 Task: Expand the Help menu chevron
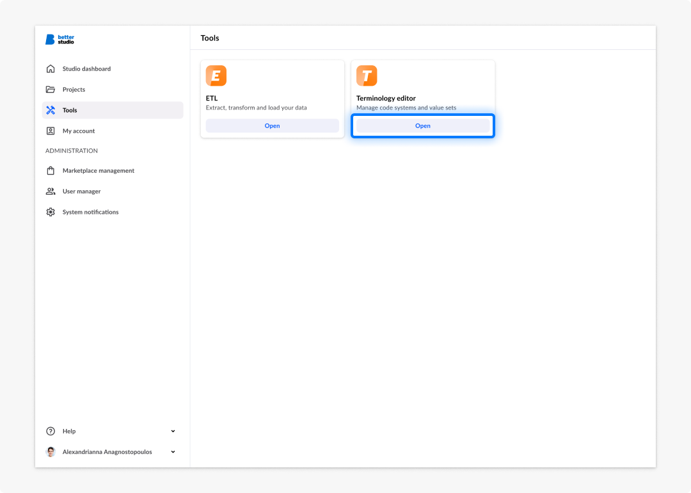point(173,432)
